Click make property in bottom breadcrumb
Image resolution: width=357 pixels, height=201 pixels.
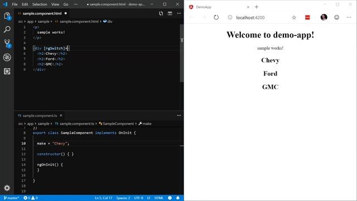pos(147,123)
